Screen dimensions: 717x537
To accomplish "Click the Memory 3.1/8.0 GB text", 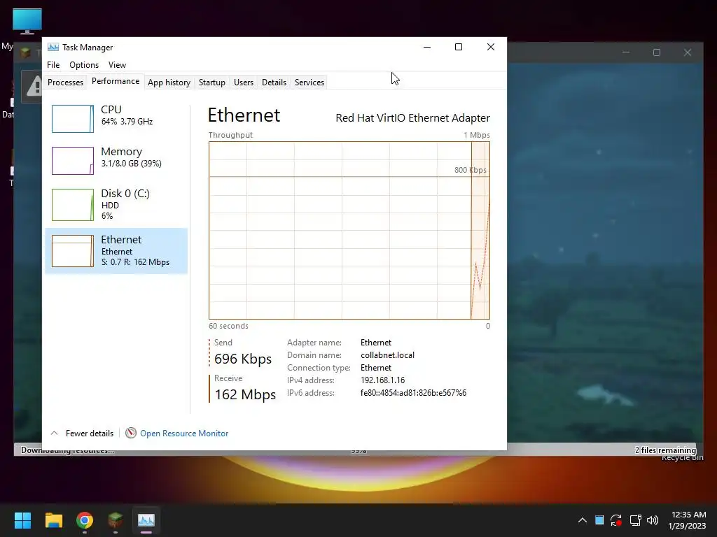I will tap(131, 164).
